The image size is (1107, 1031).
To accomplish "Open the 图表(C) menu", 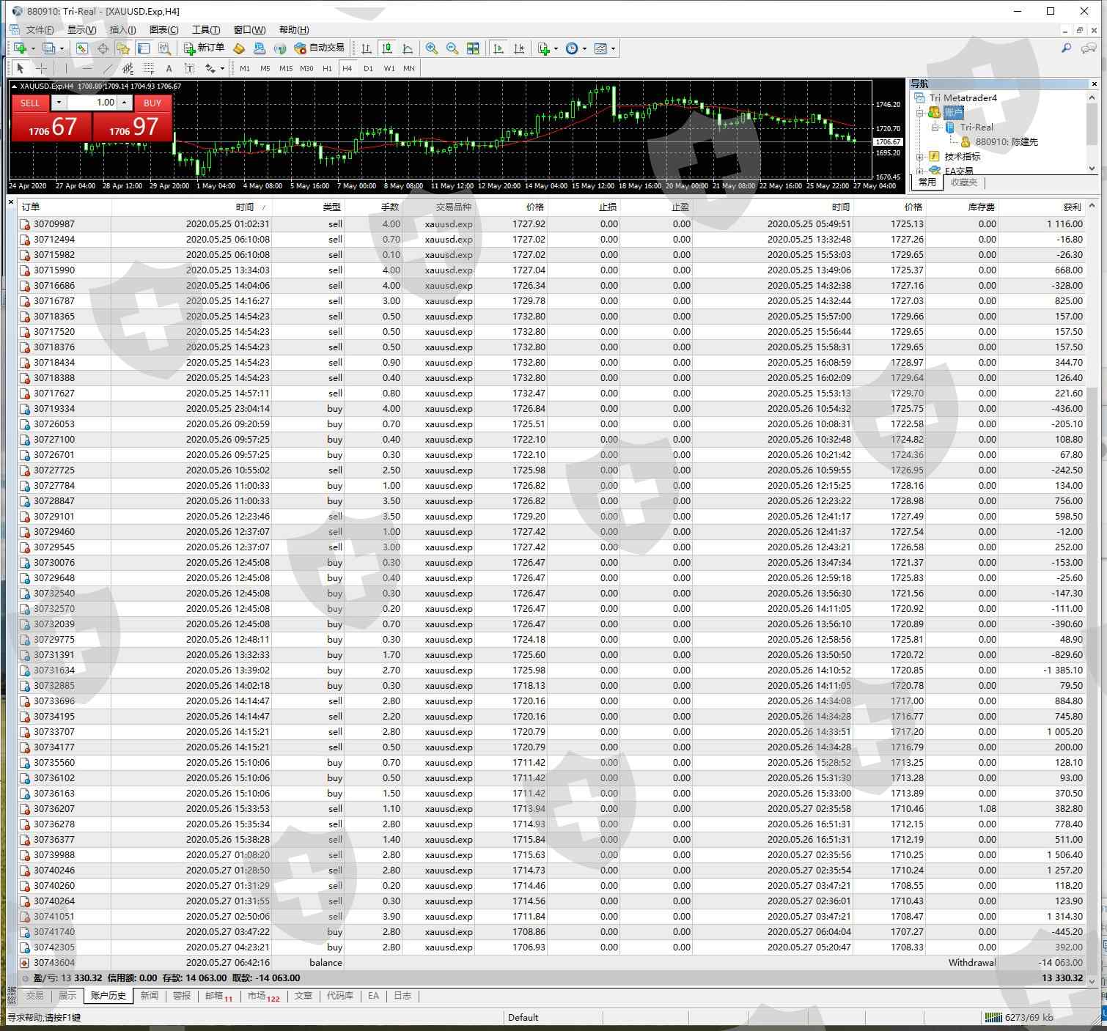I will pyautogui.click(x=163, y=30).
